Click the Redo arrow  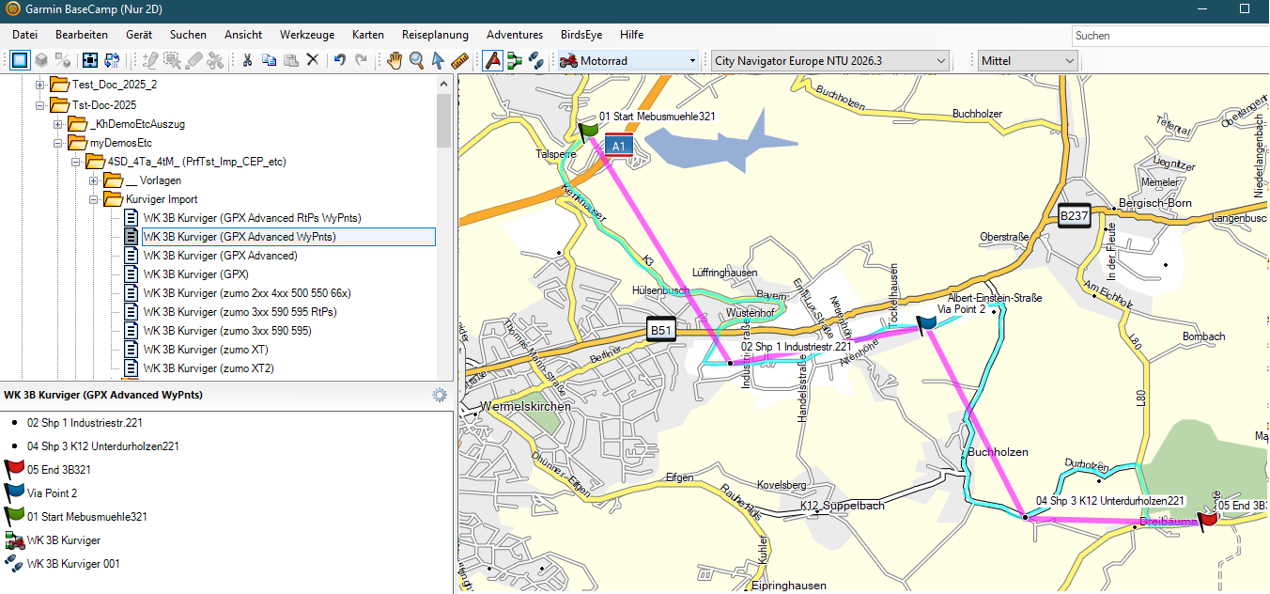[x=362, y=60]
